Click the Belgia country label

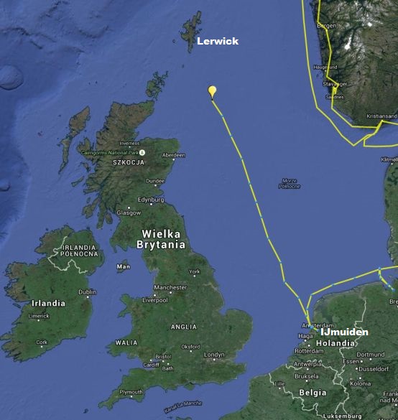pos(313,393)
